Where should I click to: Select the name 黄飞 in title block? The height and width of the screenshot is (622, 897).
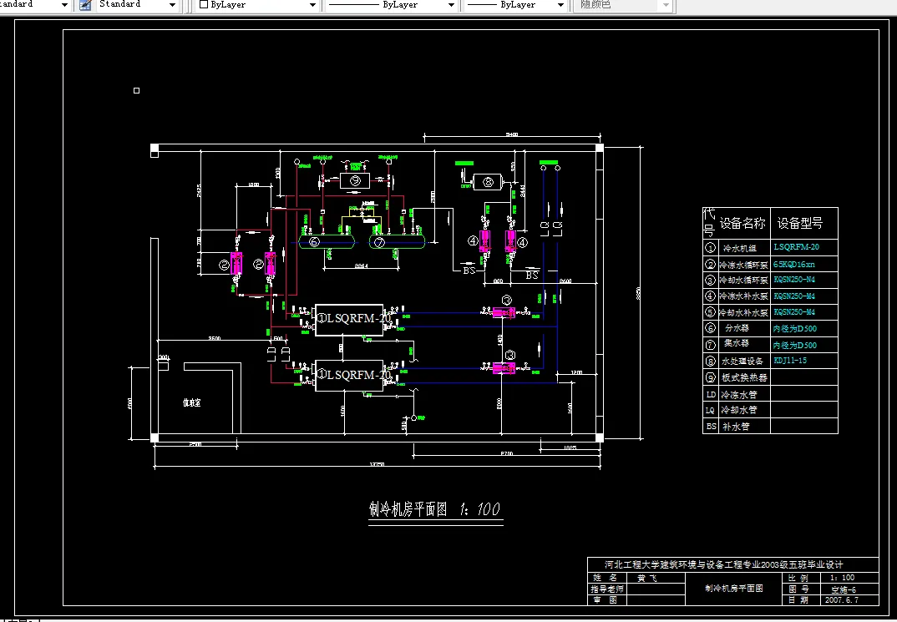(647, 578)
